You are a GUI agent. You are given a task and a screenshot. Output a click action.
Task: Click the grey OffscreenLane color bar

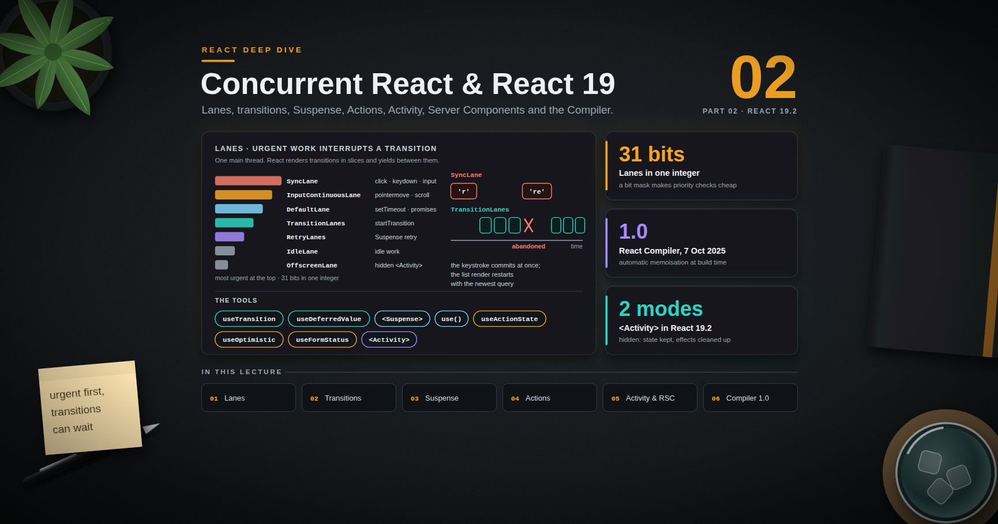(x=222, y=265)
